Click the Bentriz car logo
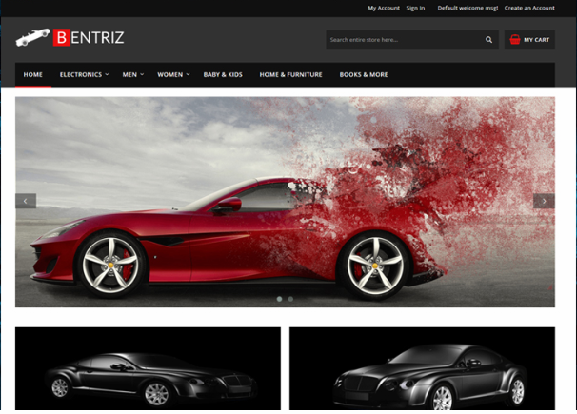This screenshot has height=414, width=577. [32, 37]
